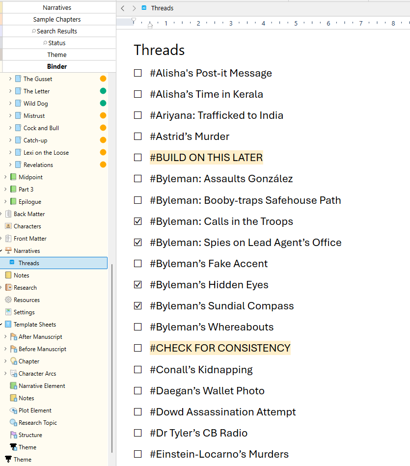Click the Characters folder icon in binder
The height and width of the screenshot is (466, 410).
pyautogui.click(x=8, y=226)
